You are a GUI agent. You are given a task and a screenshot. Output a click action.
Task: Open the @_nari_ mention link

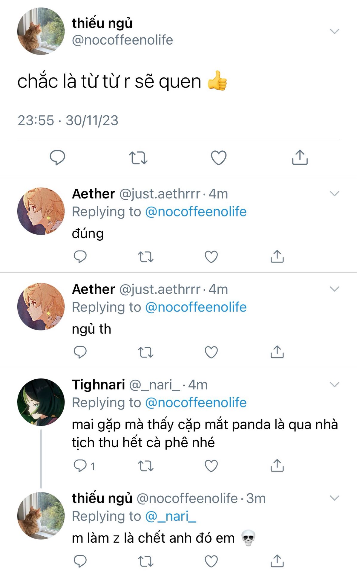pos(171,516)
